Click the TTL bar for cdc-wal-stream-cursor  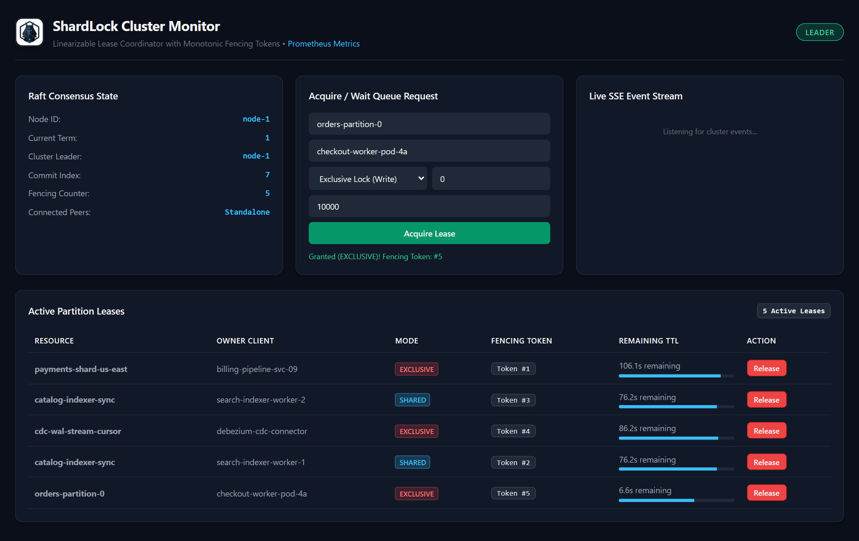(676, 438)
